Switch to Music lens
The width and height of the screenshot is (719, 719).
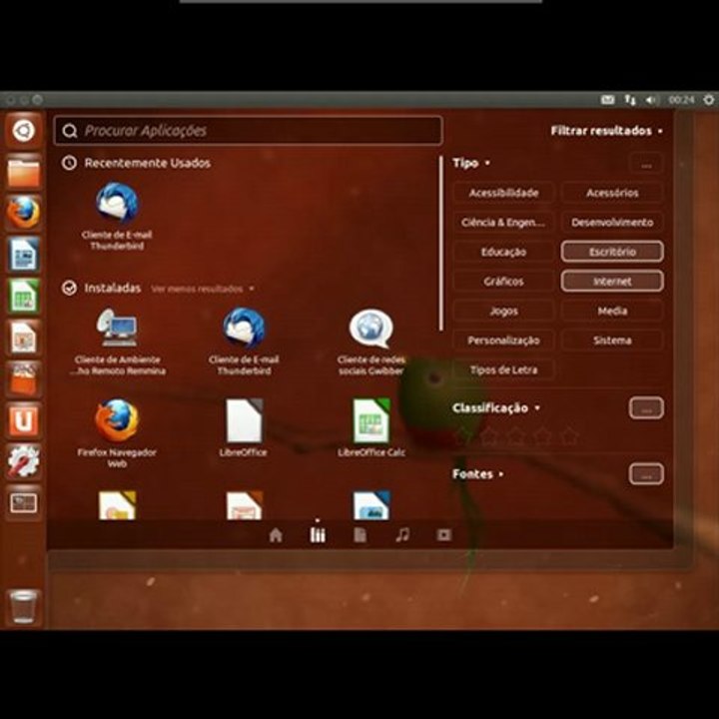(402, 534)
